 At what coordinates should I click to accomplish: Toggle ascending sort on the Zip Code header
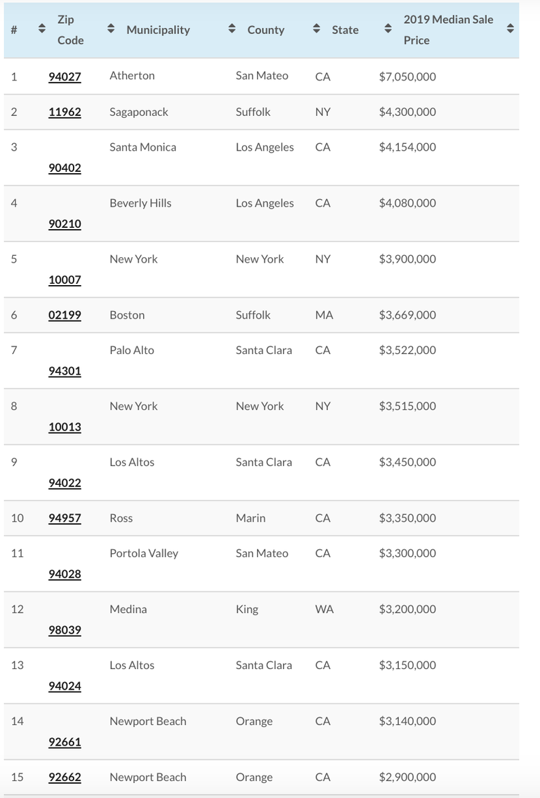(110, 29)
